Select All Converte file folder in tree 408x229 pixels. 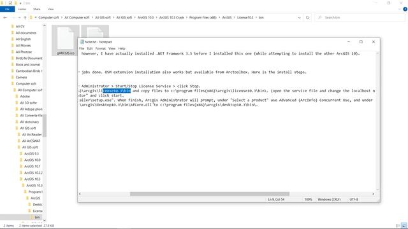point(31,116)
